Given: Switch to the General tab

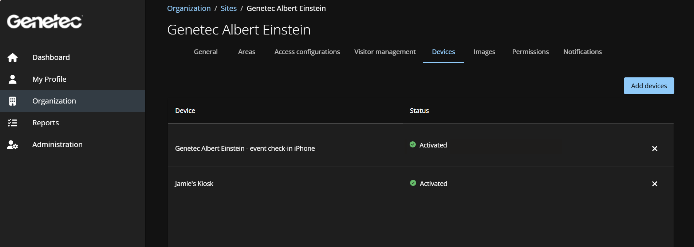Looking at the screenshot, I should pyautogui.click(x=205, y=52).
